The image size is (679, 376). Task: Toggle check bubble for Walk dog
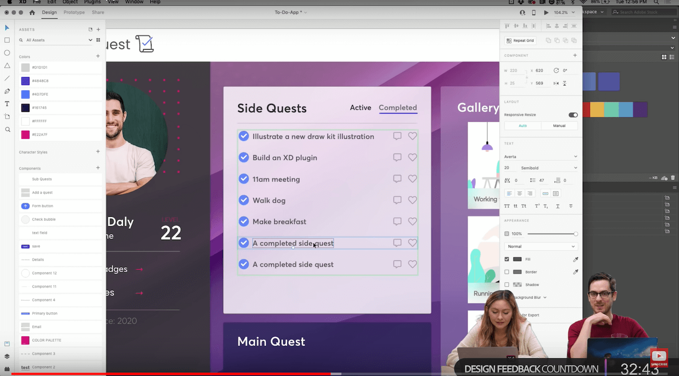243,200
